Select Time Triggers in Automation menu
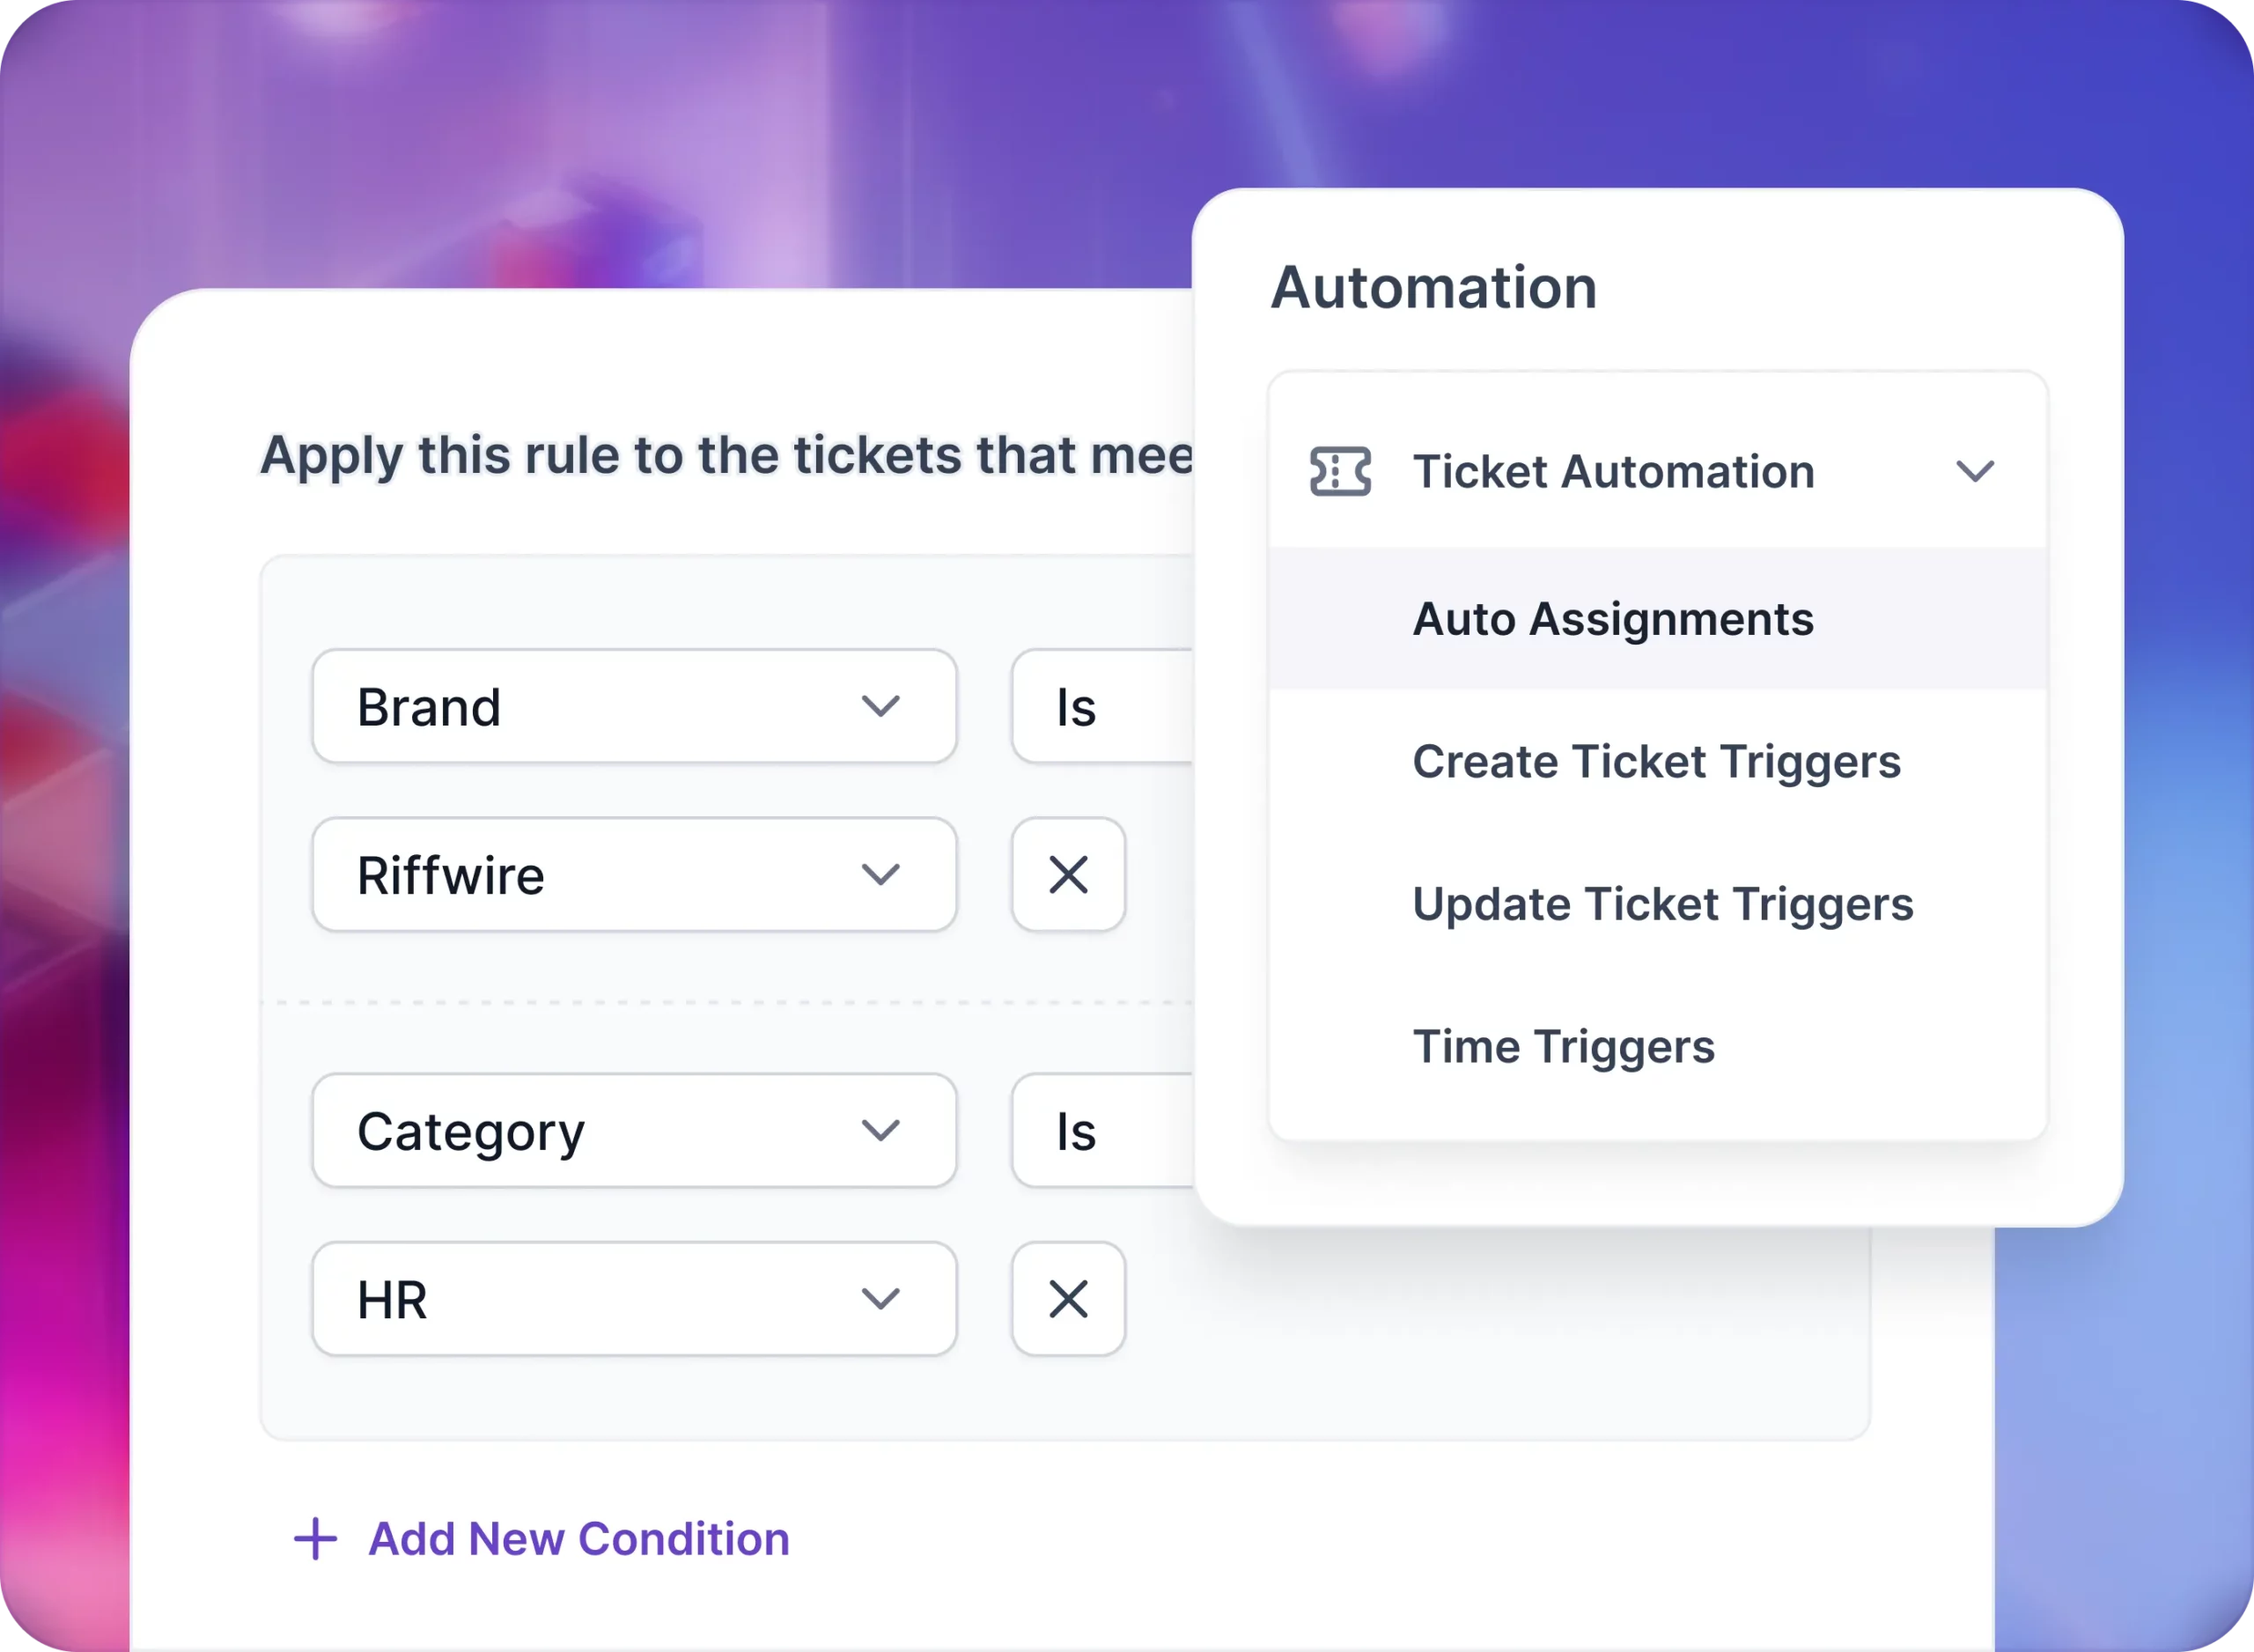Viewport: 2254px width, 1652px height. point(1564,1047)
